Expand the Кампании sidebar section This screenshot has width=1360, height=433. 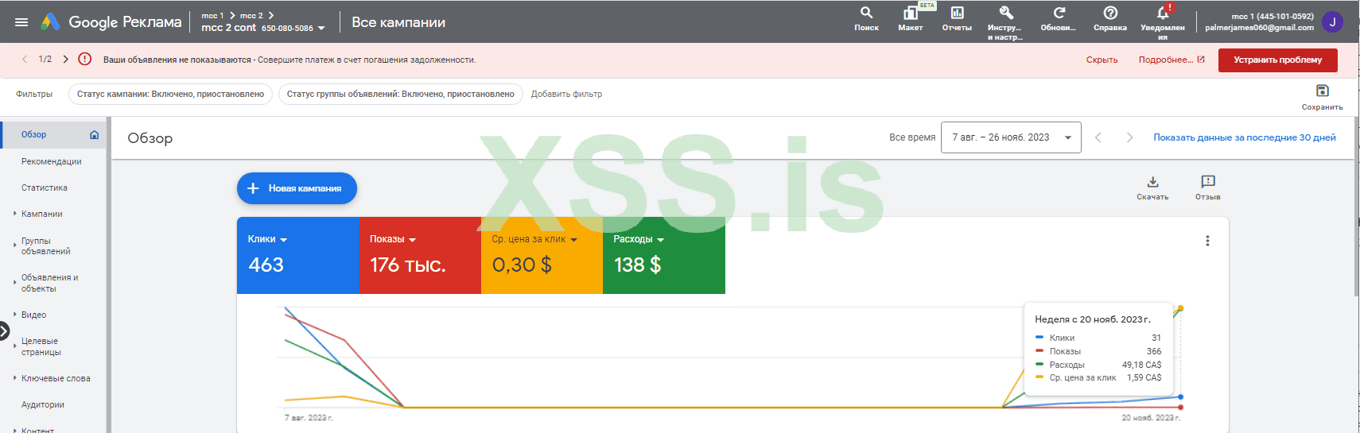click(x=15, y=214)
